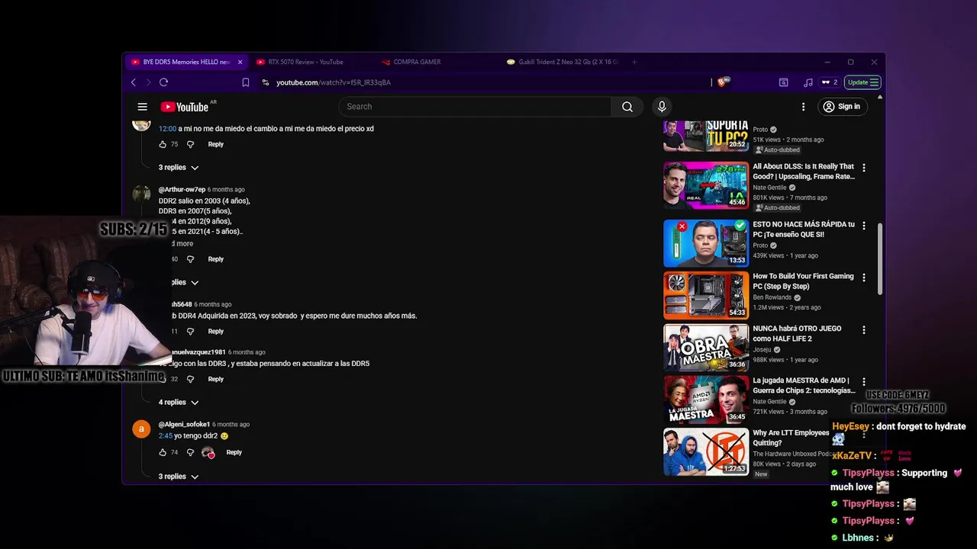Click the browser Update button

863,82
